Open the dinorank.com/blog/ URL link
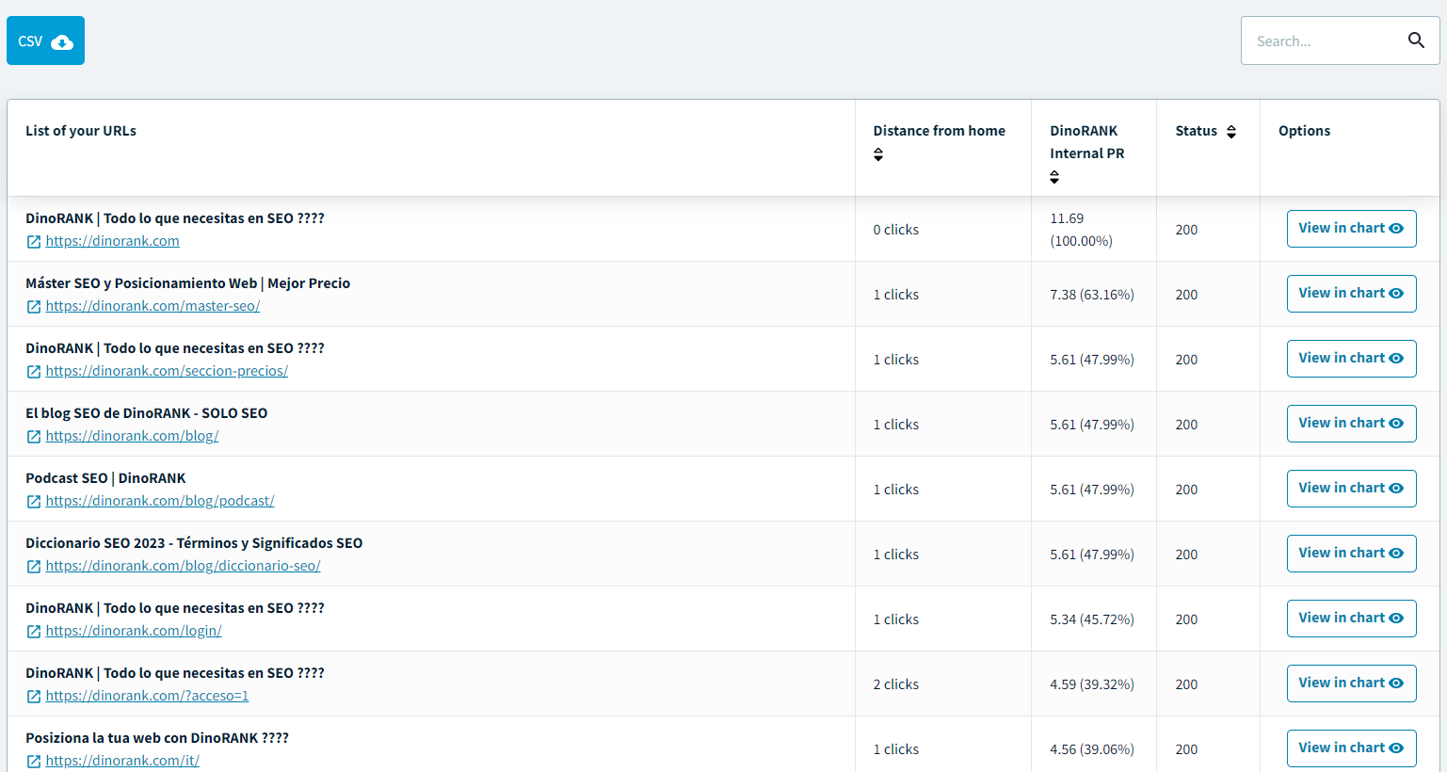The height and width of the screenshot is (772, 1447). click(x=132, y=436)
